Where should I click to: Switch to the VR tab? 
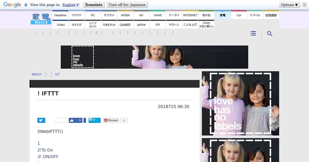click(158, 24)
